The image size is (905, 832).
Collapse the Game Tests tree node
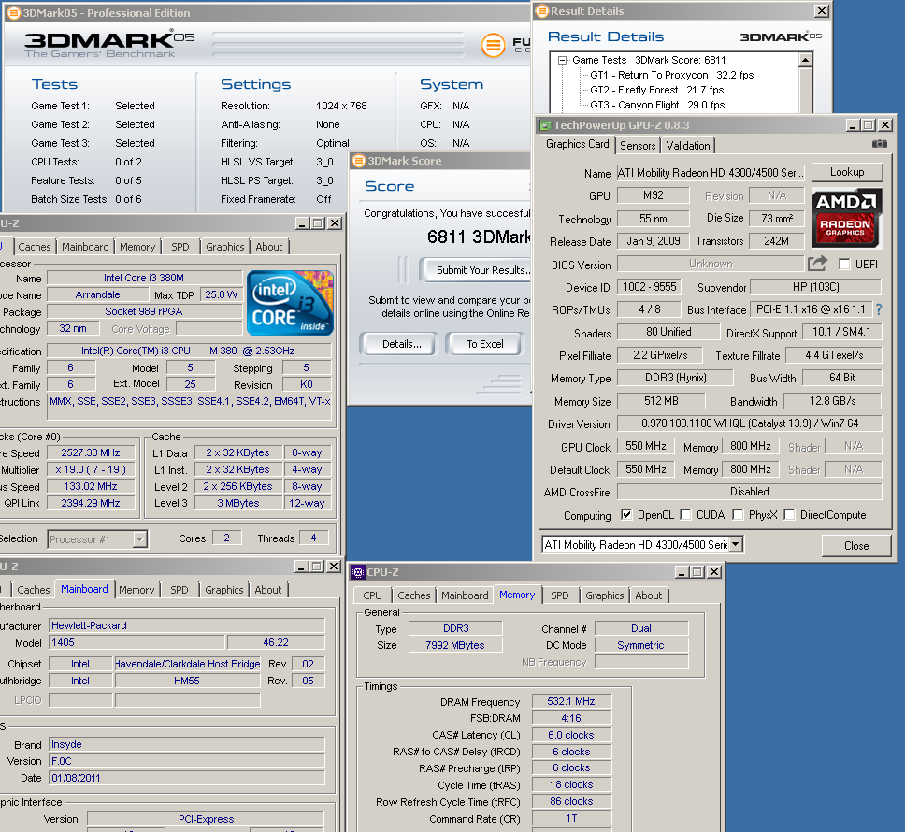pos(562,60)
